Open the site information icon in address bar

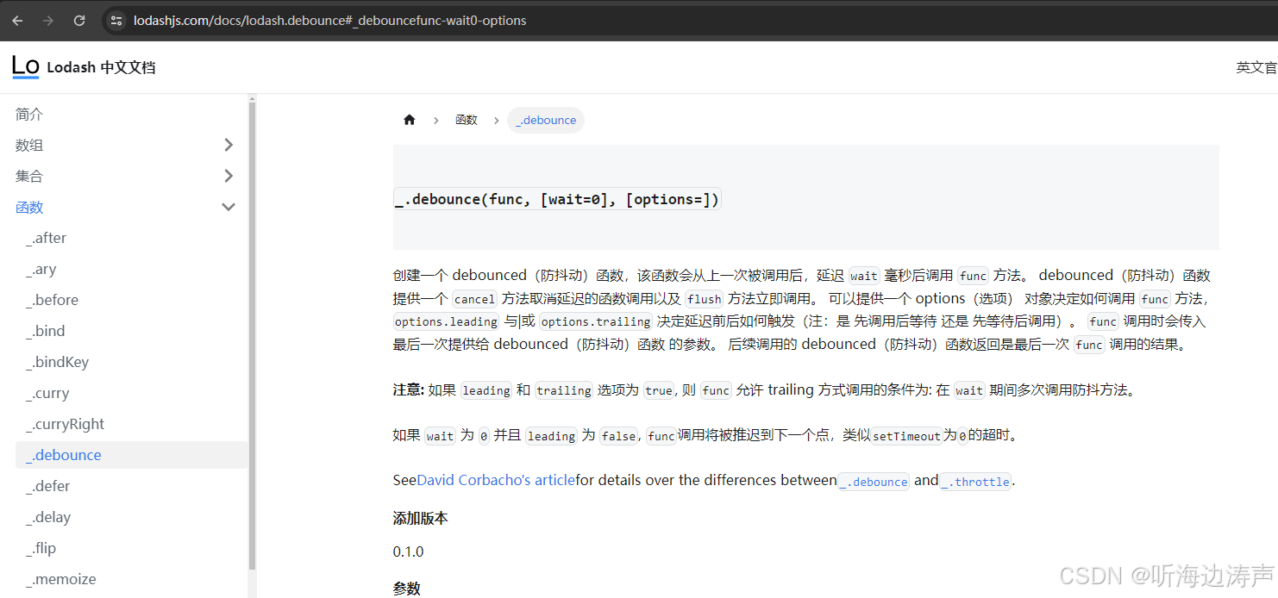115,20
